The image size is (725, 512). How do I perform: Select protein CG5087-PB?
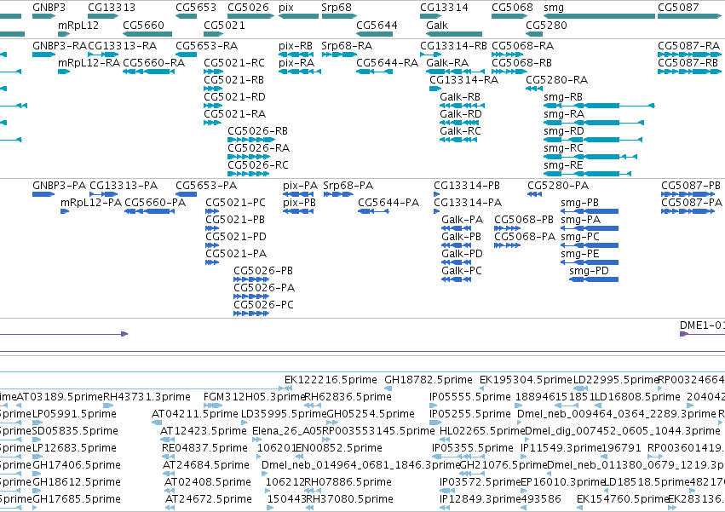tap(691, 186)
